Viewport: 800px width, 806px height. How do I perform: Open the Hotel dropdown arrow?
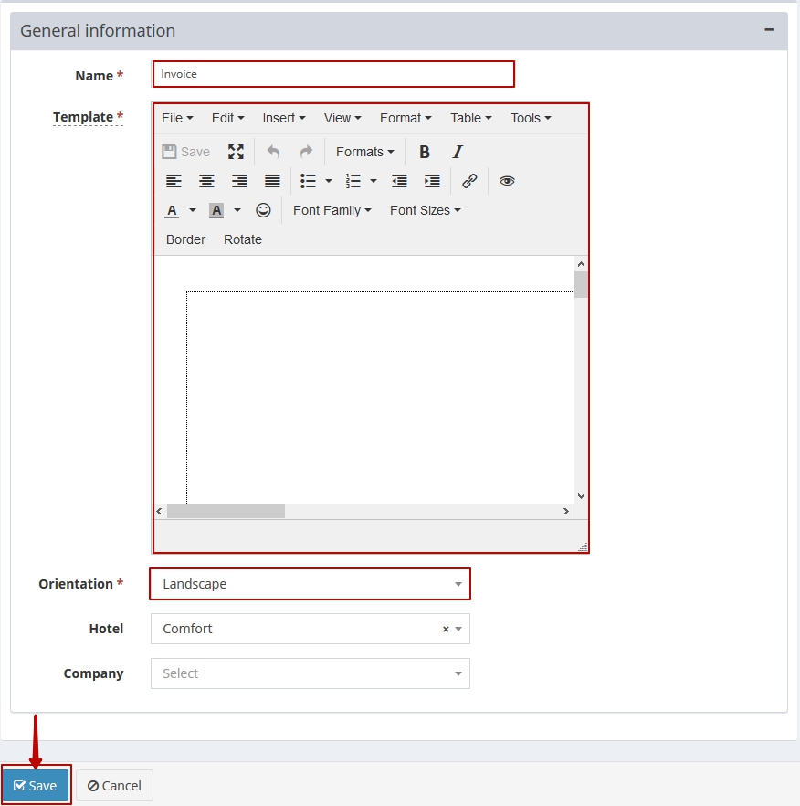point(458,629)
